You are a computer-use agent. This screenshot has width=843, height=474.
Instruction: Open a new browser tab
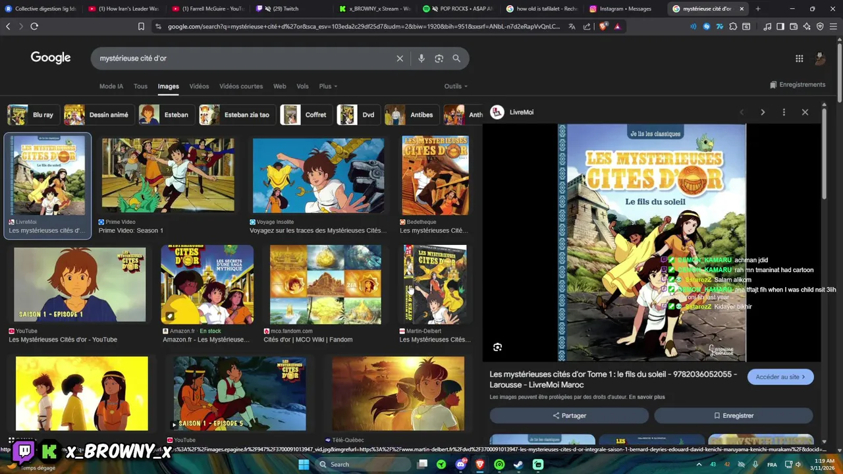tap(757, 9)
